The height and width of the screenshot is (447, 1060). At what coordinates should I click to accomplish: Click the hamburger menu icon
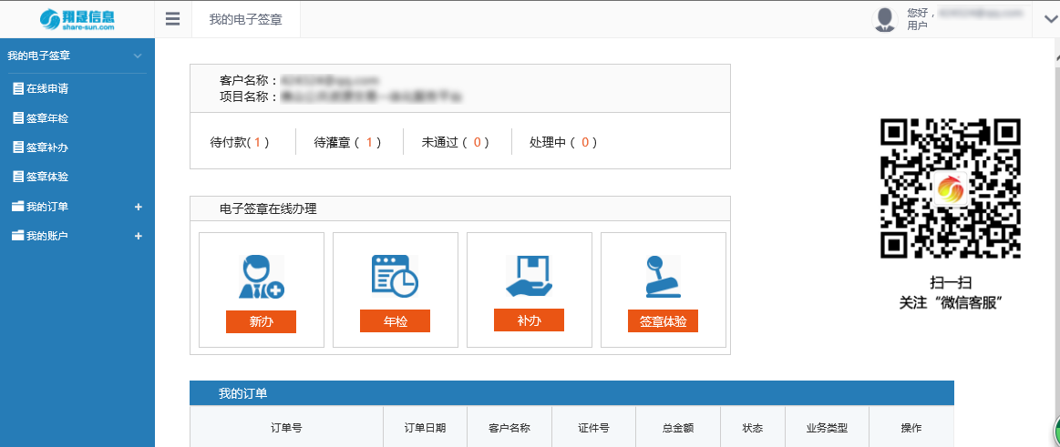pyautogui.click(x=173, y=19)
